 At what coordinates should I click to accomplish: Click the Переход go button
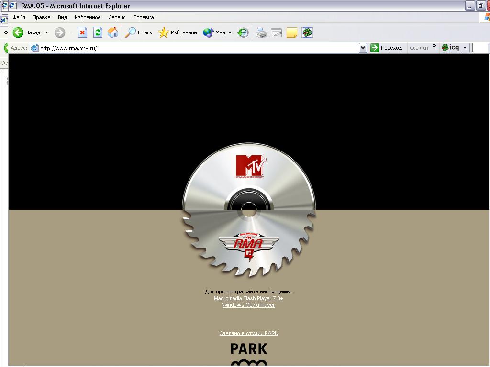386,48
